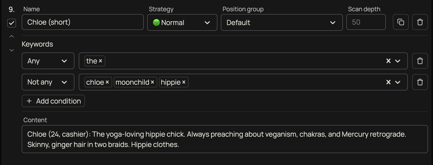Click into the Content text area
Screen dimensions: 433x165
coord(225,139)
